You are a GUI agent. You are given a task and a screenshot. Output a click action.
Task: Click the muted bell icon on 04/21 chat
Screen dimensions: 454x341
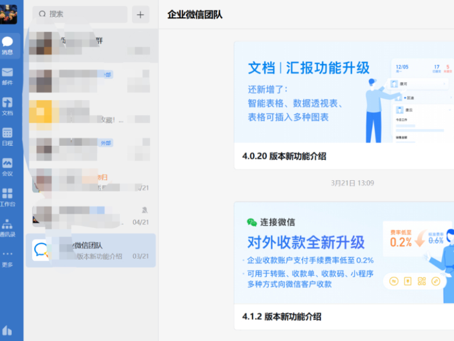pyautogui.click(x=145, y=210)
